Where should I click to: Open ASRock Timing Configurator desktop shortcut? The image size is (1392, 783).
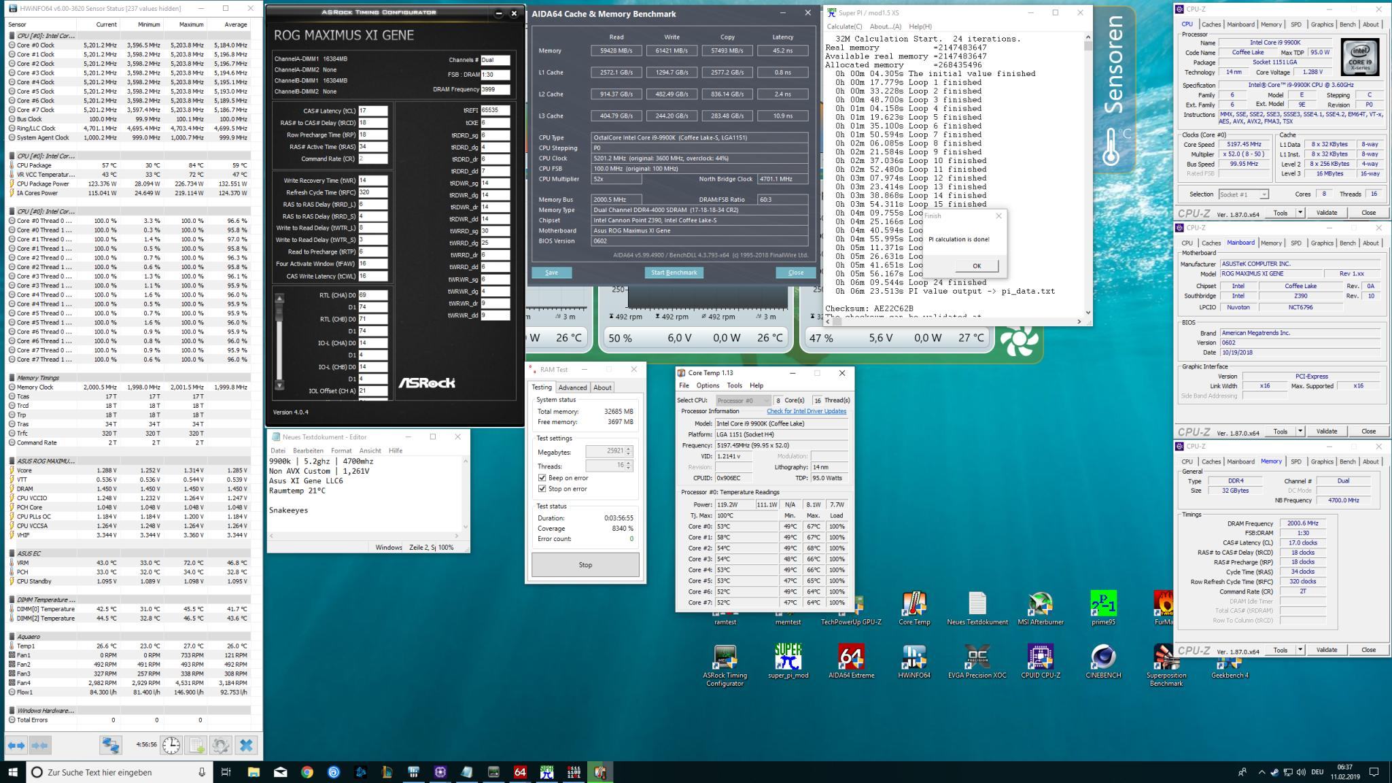725,665
